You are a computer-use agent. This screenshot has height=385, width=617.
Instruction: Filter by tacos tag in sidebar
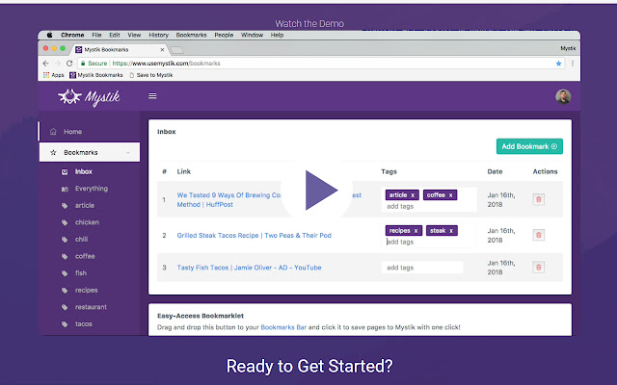coord(84,323)
